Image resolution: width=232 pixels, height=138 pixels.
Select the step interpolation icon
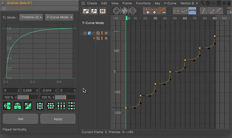pos(185,11)
